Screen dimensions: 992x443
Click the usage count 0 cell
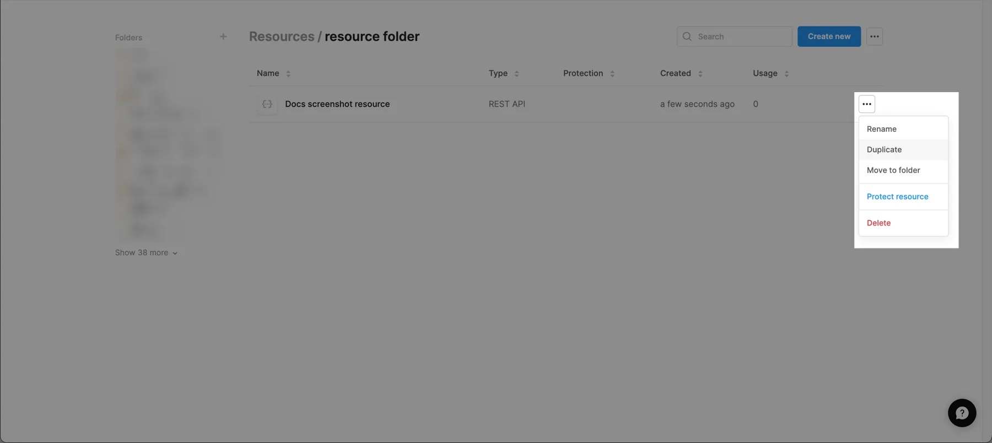[x=756, y=104]
